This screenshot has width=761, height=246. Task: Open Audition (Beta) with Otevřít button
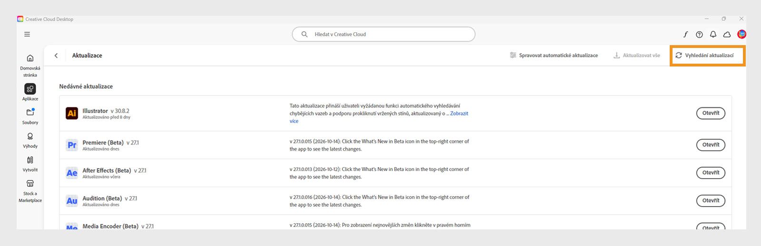click(711, 200)
